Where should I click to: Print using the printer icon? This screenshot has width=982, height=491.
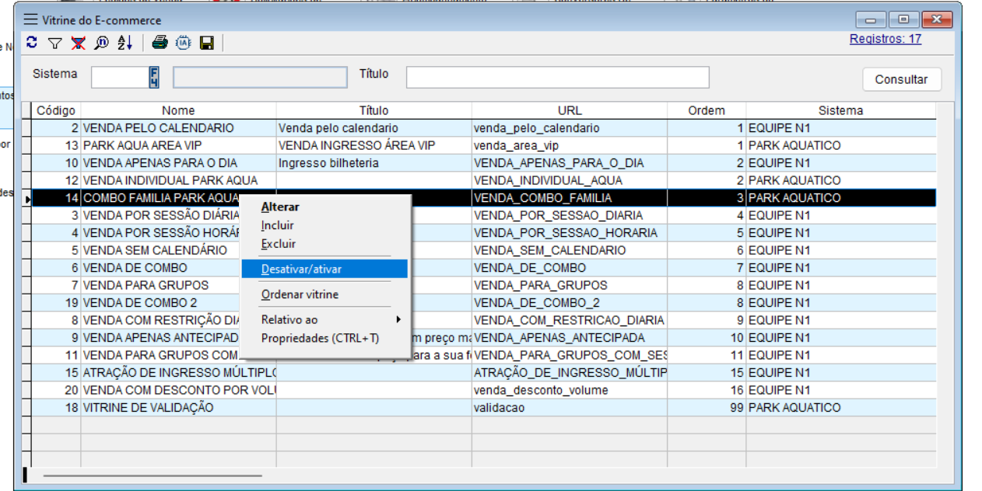(x=160, y=43)
